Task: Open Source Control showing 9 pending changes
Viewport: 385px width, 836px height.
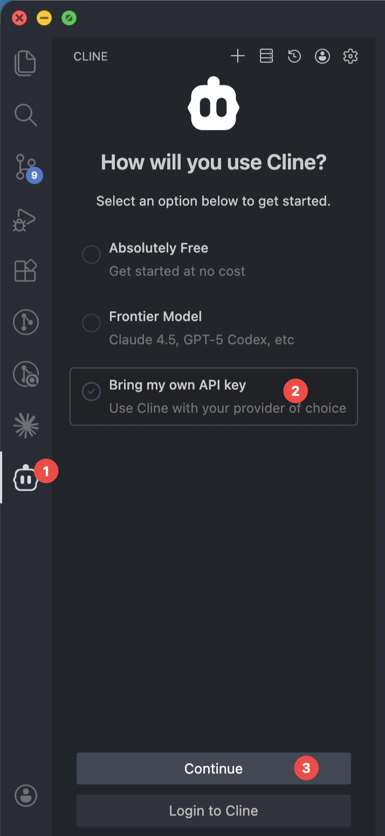Action: [x=25, y=166]
